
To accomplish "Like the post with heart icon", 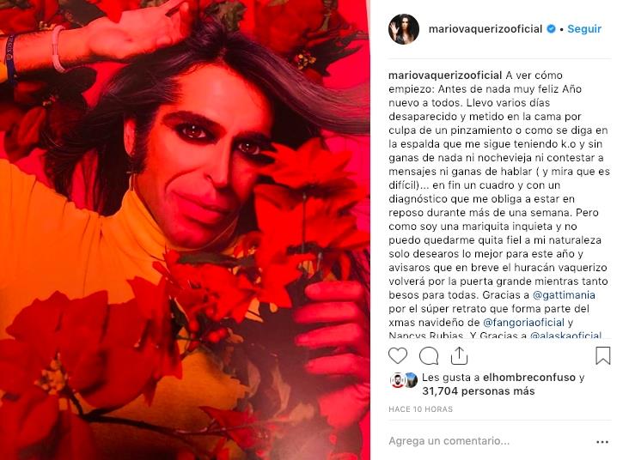I will coord(398,355).
